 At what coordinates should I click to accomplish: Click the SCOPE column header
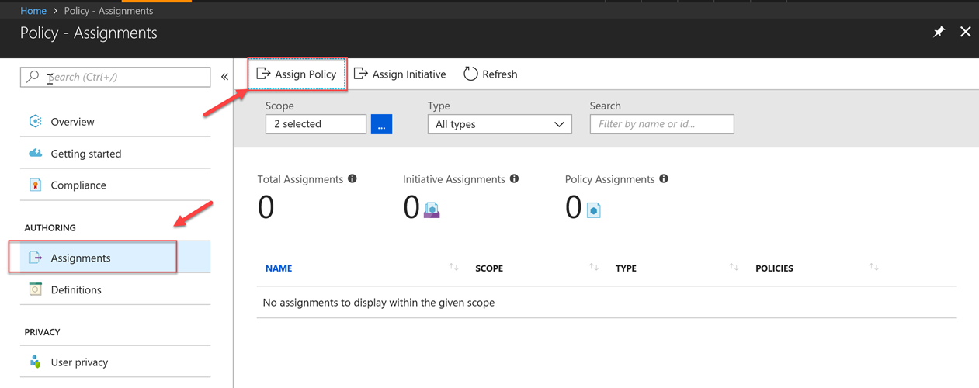(489, 268)
